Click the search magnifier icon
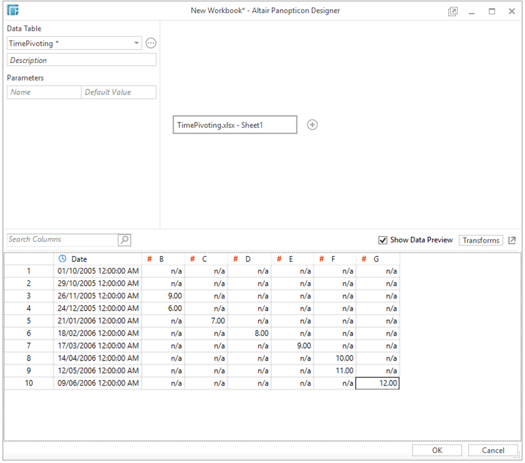 pos(124,240)
